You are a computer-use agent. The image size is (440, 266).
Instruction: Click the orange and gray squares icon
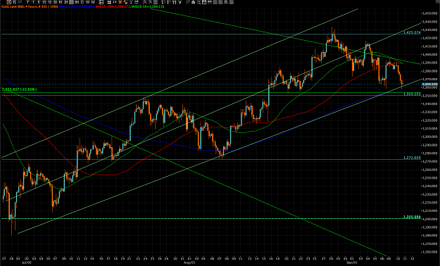pyautogui.click(x=126, y=2)
